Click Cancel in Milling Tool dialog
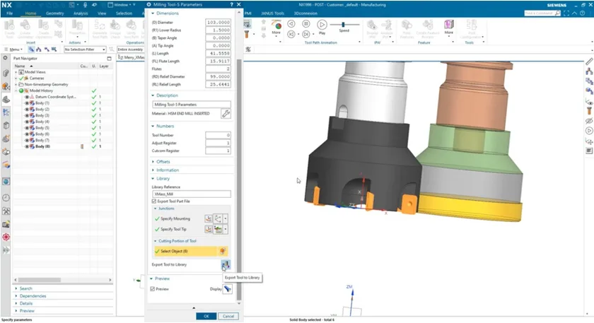Screen dimensions: 594x323 (x=228, y=316)
